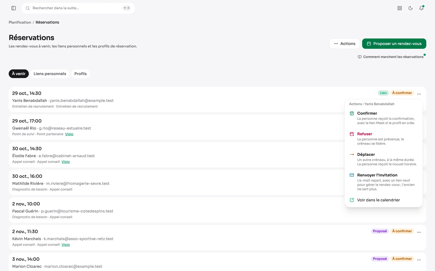Viewport: 435px width, 271px height.
Task: Close the more menu for Yanis Benabdallah
Action: pos(419,94)
